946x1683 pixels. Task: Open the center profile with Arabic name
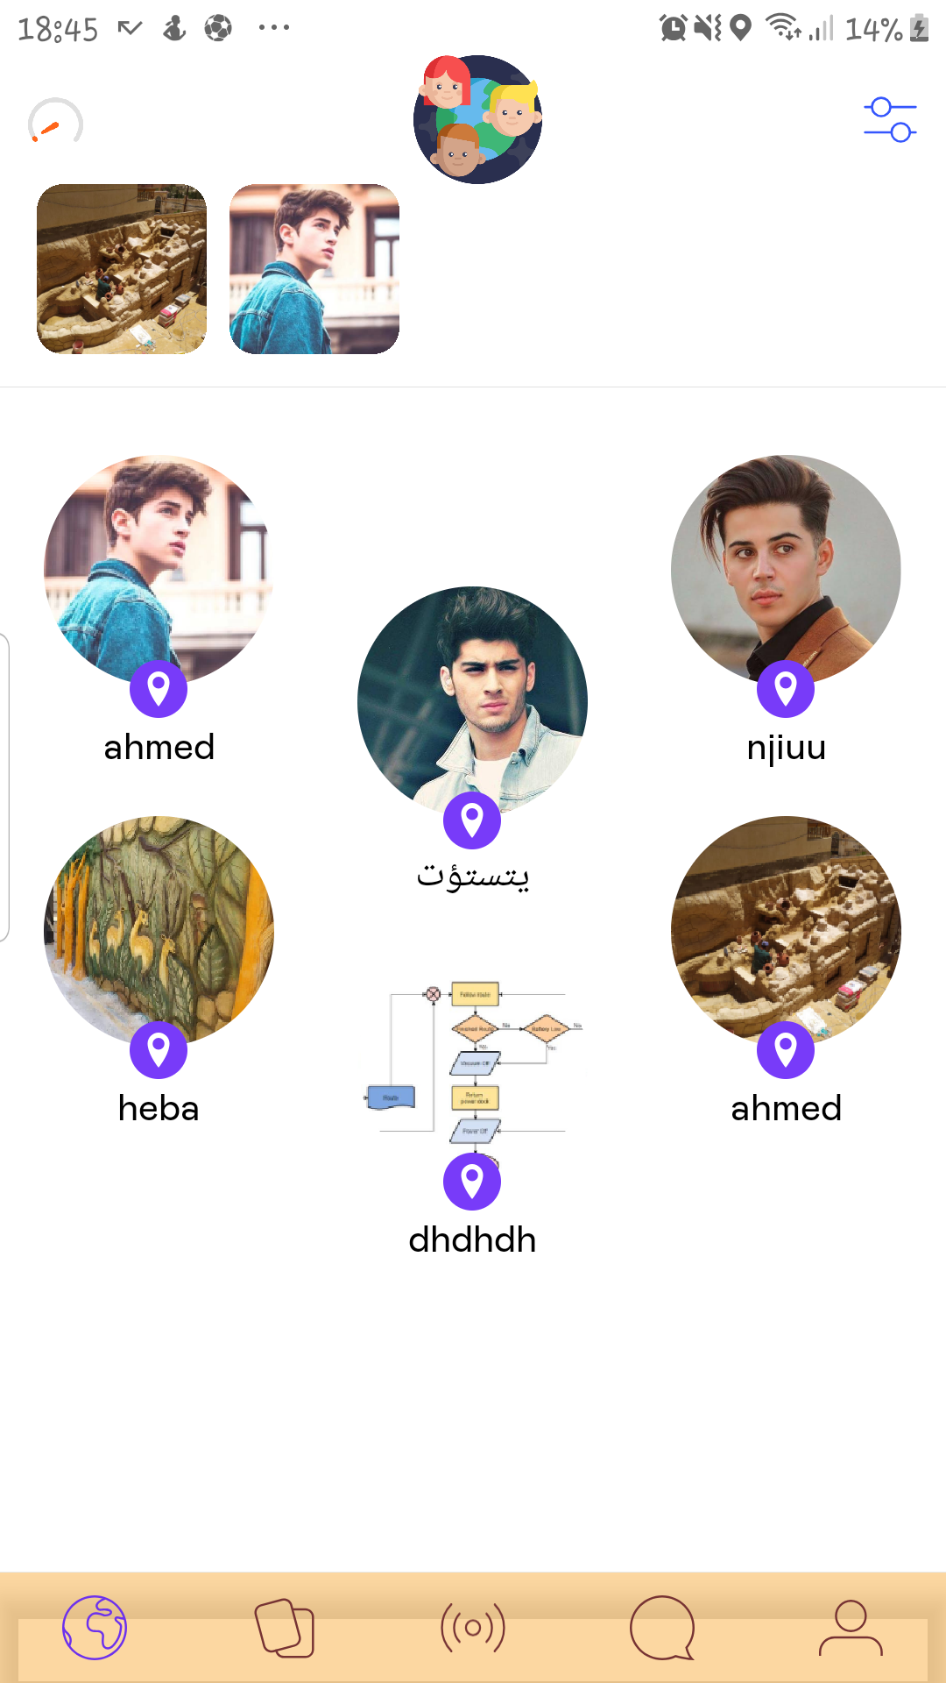tap(472, 701)
